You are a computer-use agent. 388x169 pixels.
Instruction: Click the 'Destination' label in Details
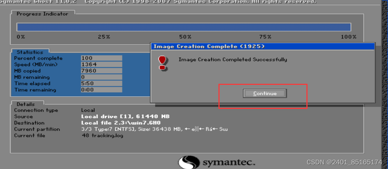click(29, 123)
